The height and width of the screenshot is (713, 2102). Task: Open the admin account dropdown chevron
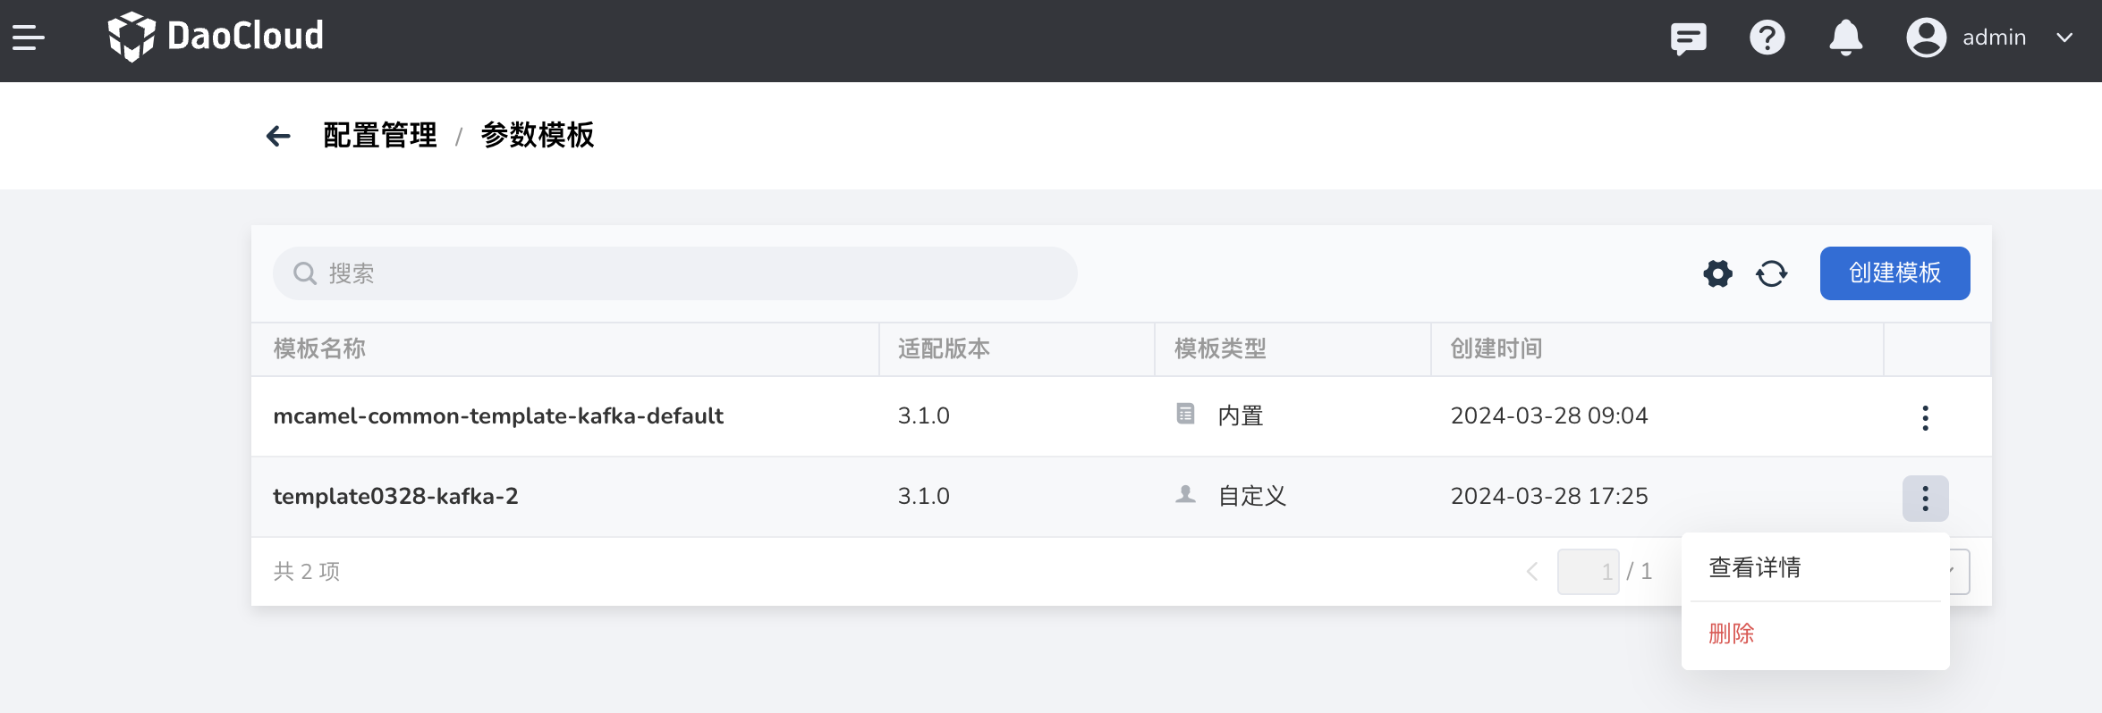2064,38
